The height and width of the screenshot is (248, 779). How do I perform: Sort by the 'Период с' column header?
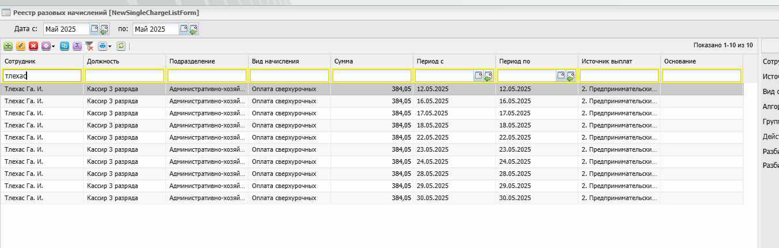tap(454, 61)
